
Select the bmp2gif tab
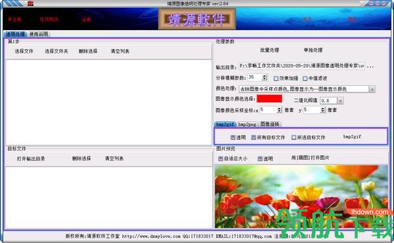pos(225,124)
